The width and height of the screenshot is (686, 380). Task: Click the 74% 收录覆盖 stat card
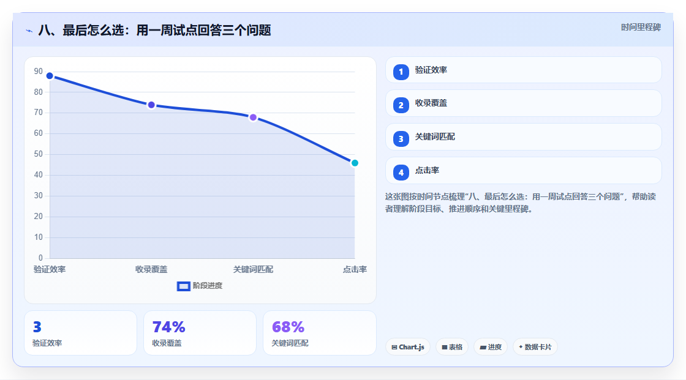pyautogui.click(x=200, y=333)
